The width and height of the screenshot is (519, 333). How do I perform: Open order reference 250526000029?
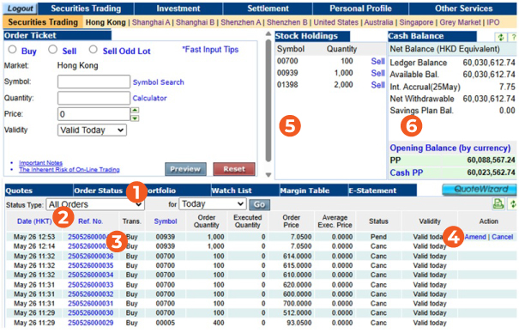pos(91,323)
